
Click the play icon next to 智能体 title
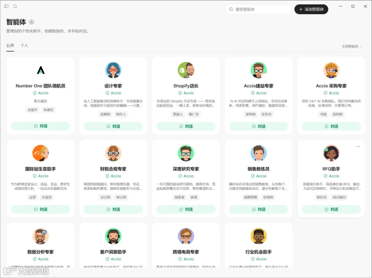[31, 22]
